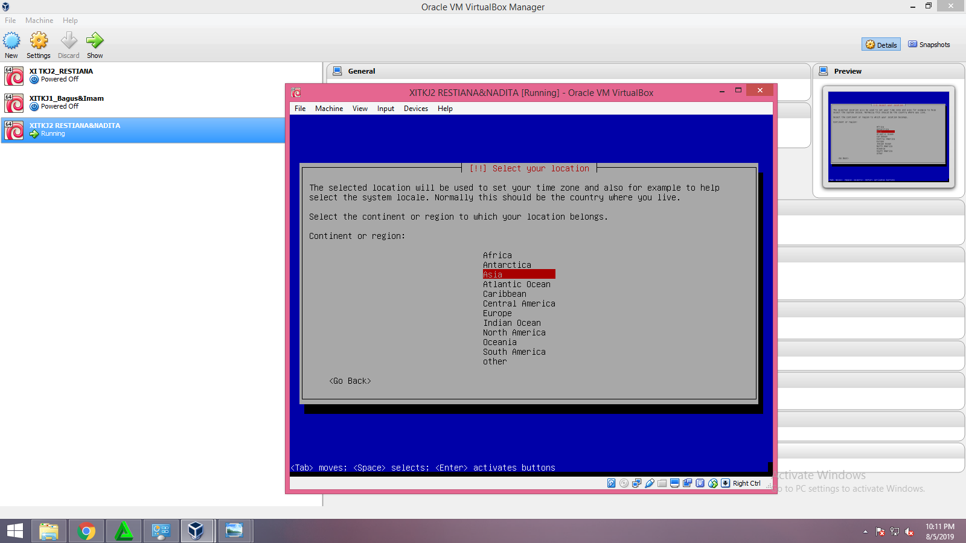Image resolution: width=966 pixels, height=543 pixels.
Task: Click network tray icon
Action: 895,532
